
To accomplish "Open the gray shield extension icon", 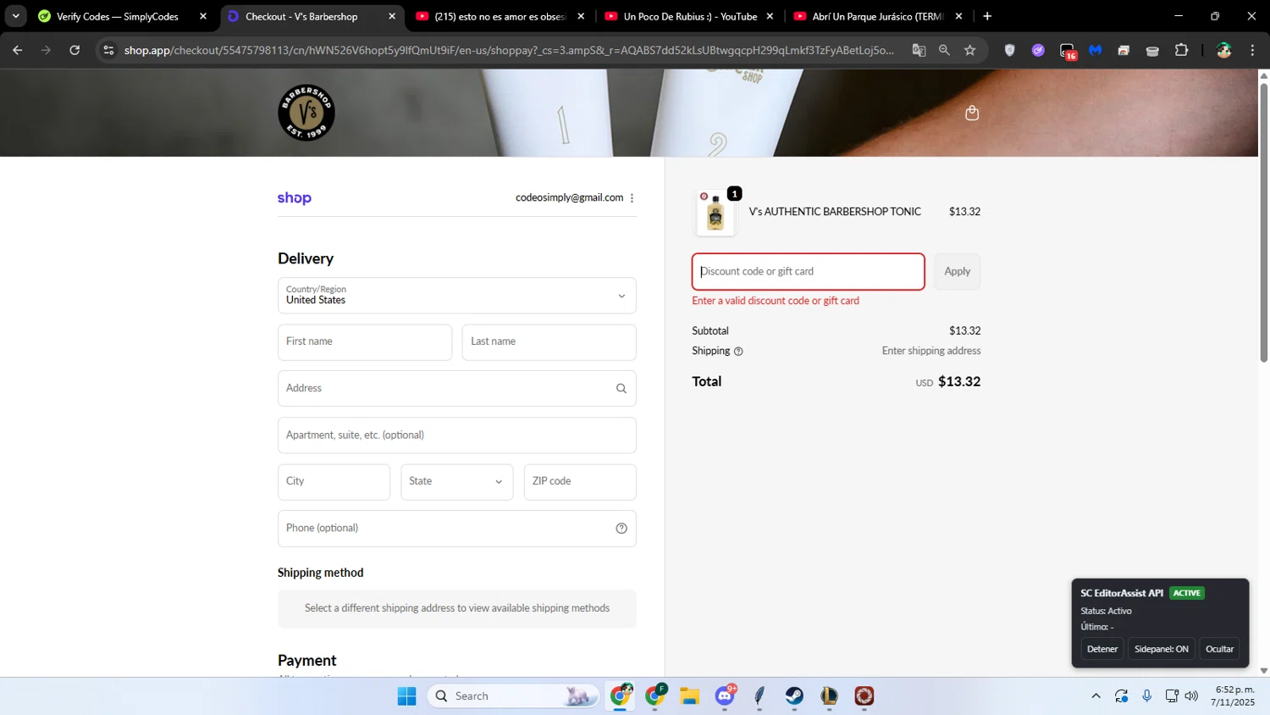I will [1009, 50].
